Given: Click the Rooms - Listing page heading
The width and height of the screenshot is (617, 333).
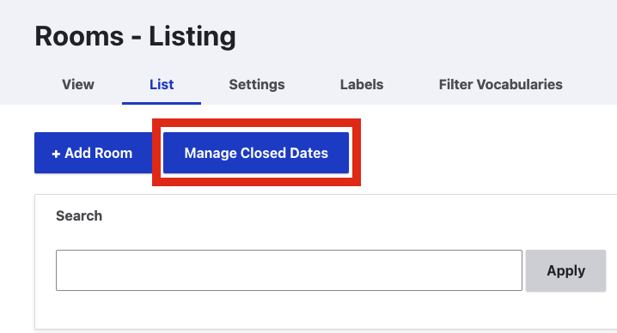Looking at the screenshot, I should pos(136,36).
